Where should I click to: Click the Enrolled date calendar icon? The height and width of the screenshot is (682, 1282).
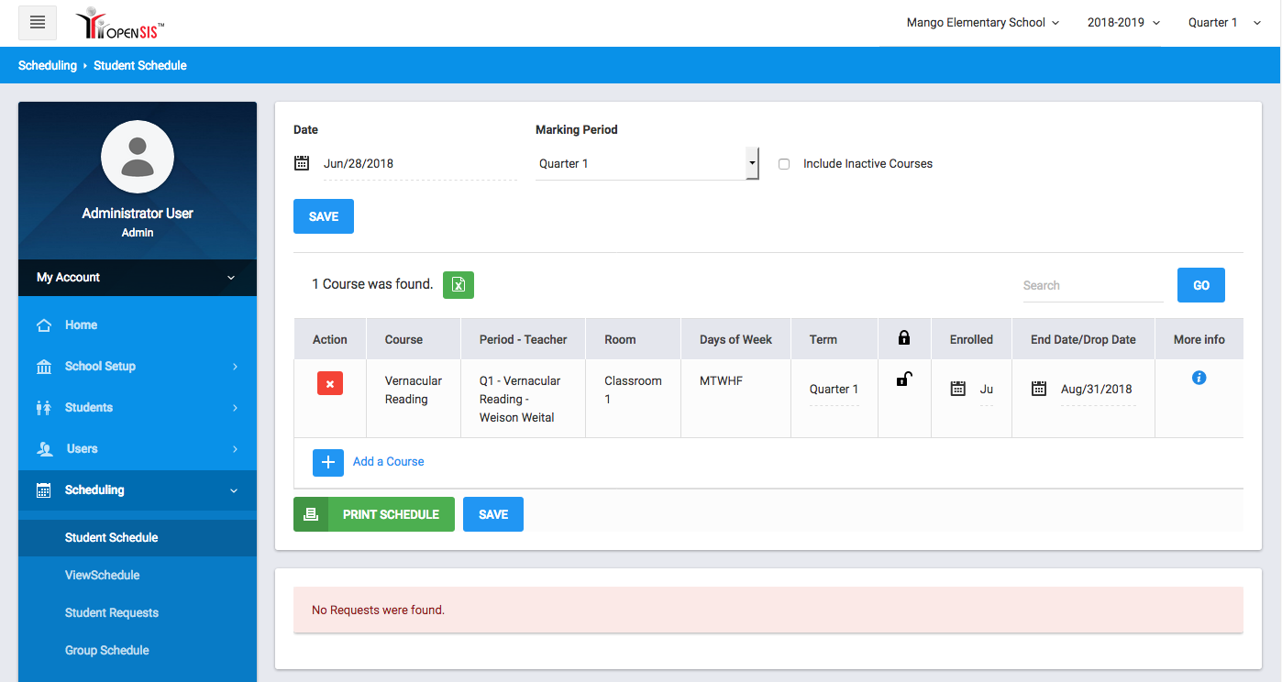pyautogui.click(x=958, y=389)
